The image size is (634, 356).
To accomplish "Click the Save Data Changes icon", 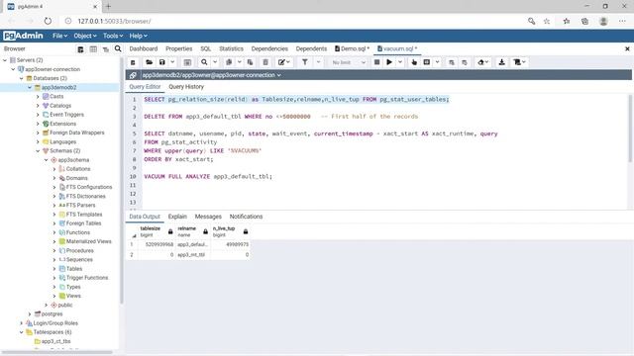I will [187, 62].
